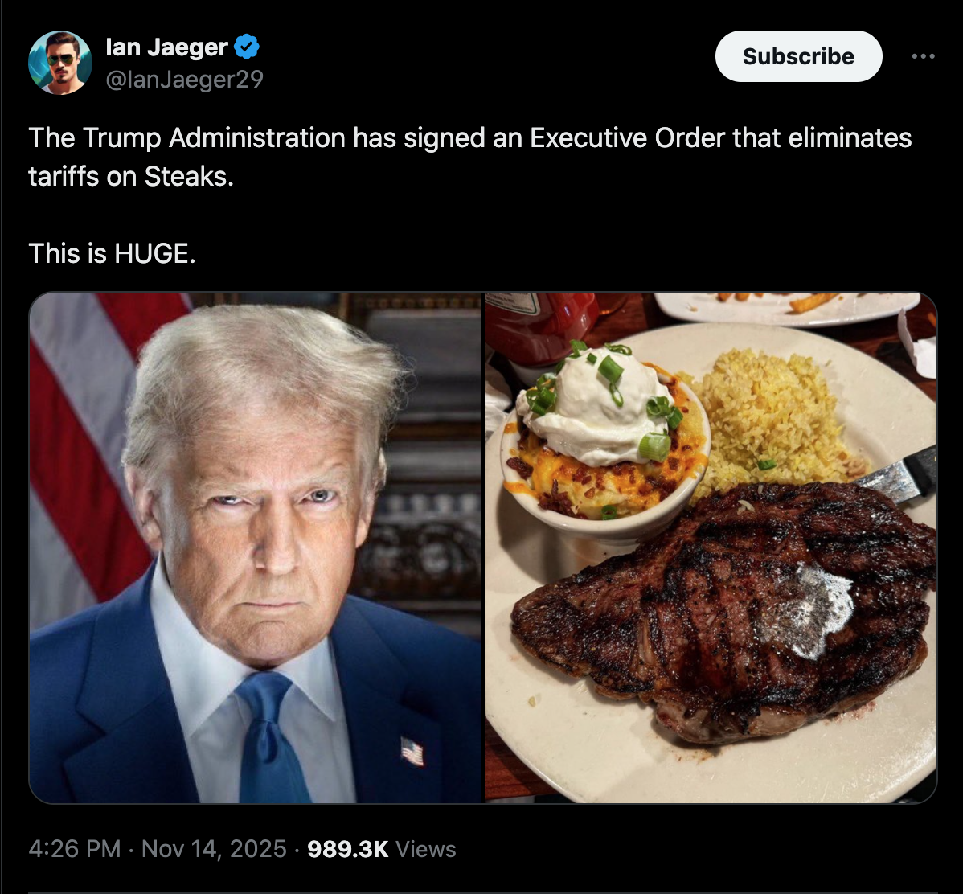
Task: Click the flag lapel pin in portrait
Action: point(412,751)
